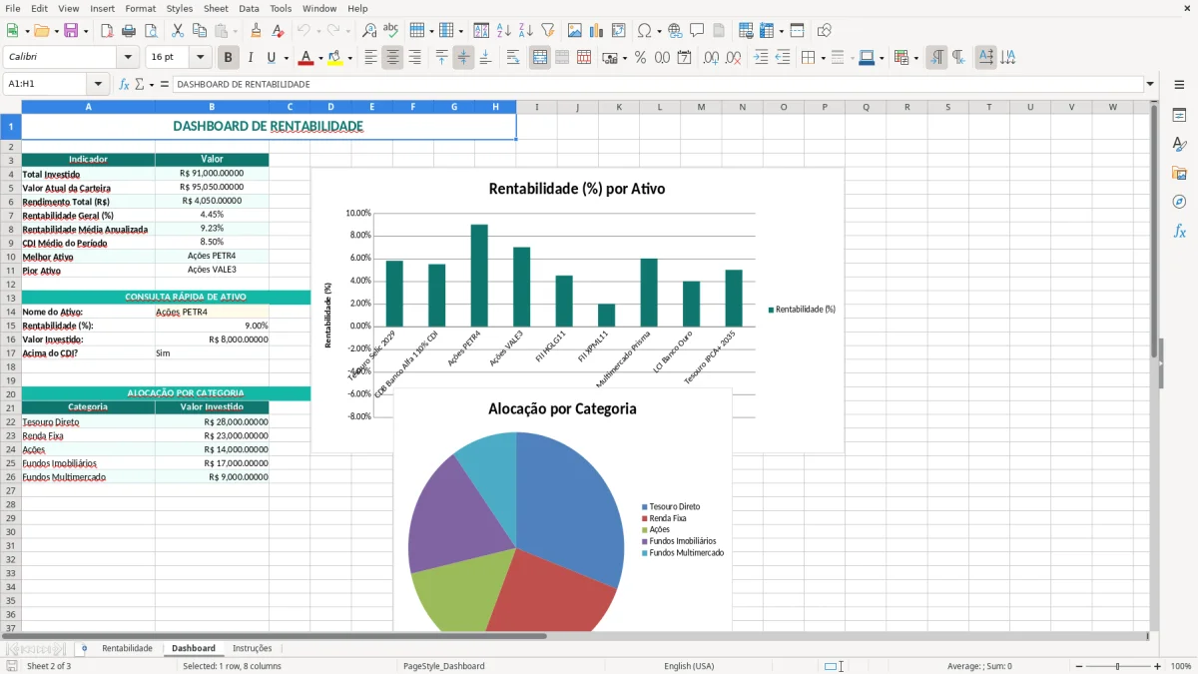
Task: Click the Wrap Text icon
Action: 513,58
